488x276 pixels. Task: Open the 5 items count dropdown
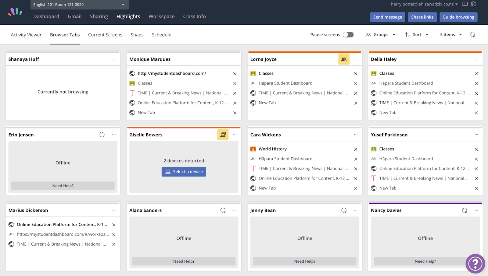[x=451, y=35]
